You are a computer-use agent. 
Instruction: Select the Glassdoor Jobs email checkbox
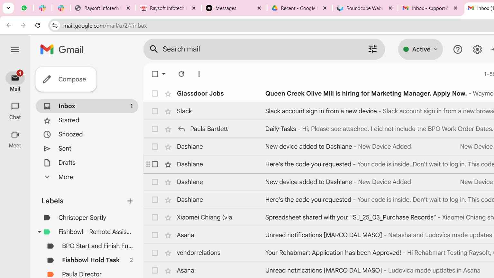point(155,93)
